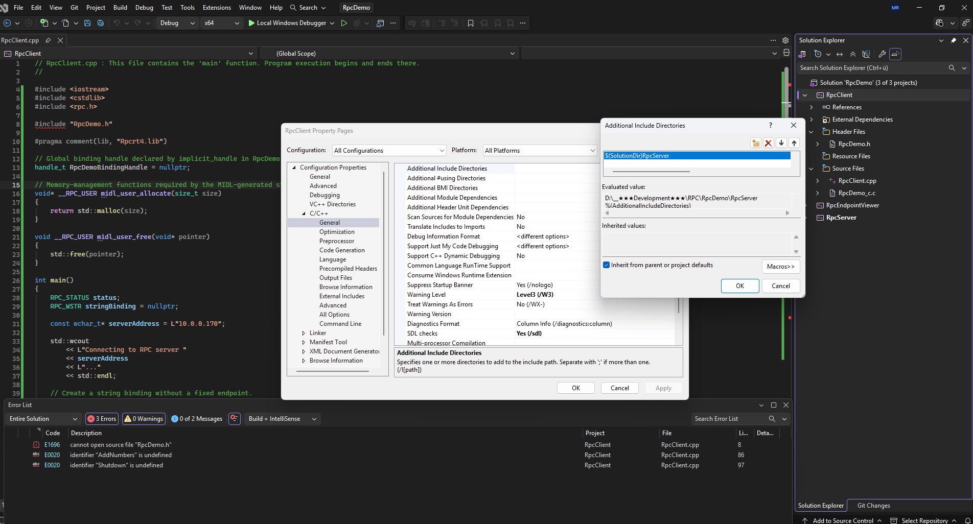Switch to the Git Changes tab
The image size is (973, 524).
[x=873, y=506]
